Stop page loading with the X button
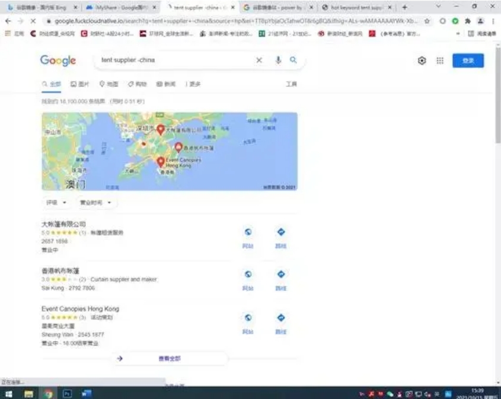This screenshot has width=501, height=399. tap(33, 21)
